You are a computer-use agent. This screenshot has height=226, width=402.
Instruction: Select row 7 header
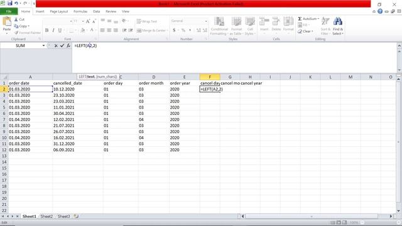(4, 120)
